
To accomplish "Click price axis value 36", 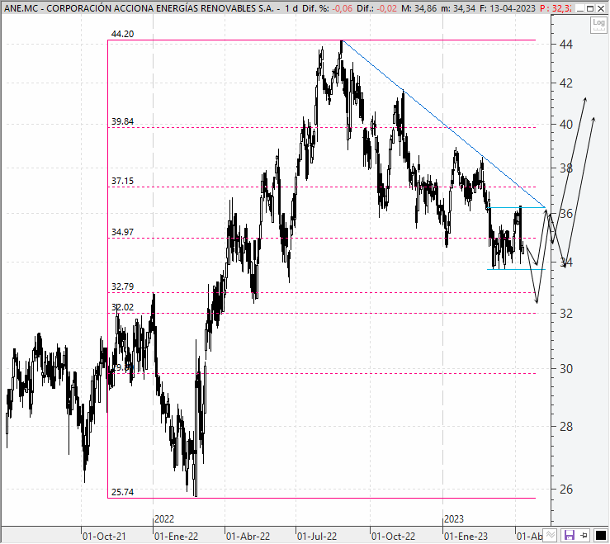I will pos(566,214).
